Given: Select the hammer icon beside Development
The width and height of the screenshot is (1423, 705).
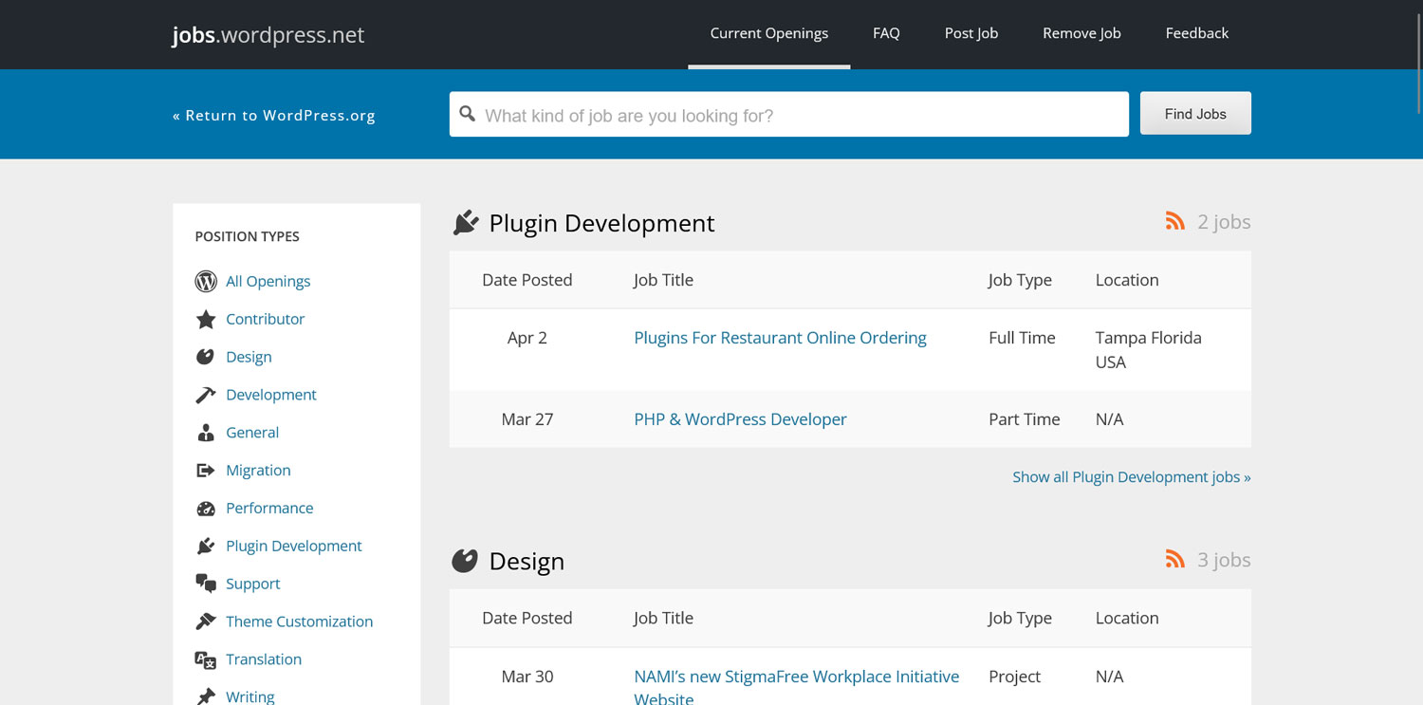Looking at the screenshot, I should pos(206,395).
